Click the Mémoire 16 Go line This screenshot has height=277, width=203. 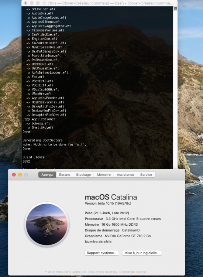[111, 224]
